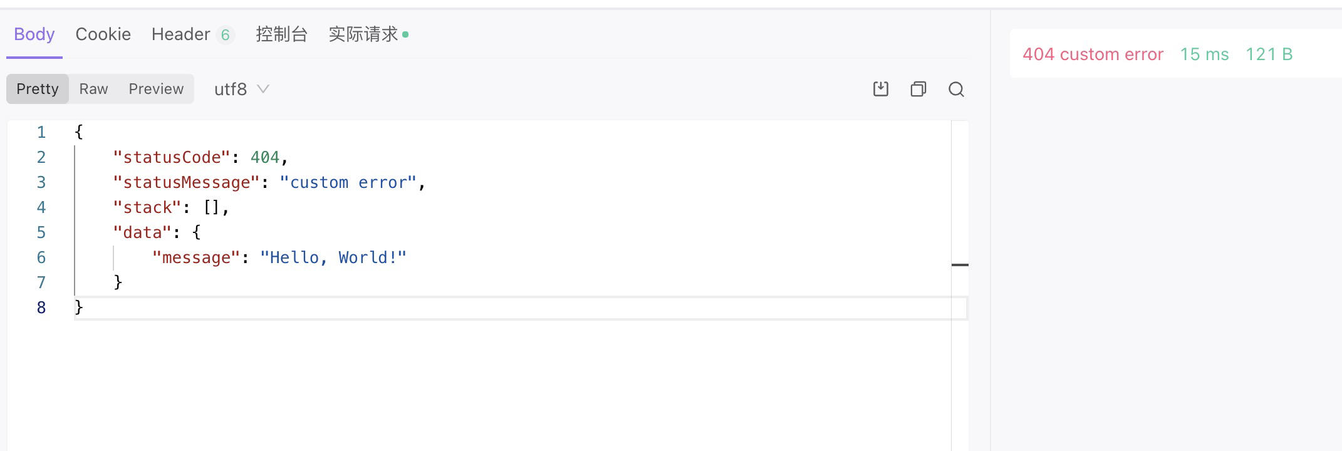
Task: Switch to the 实际请求 tab
Action: pyautogui.click(x=364, y=34)
